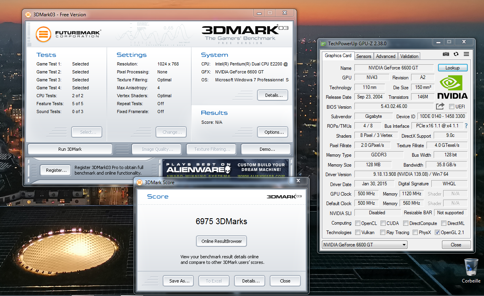Toggle the DirectML checkbox
Viewport: 484px width, 296px height.
click(444, 223)
